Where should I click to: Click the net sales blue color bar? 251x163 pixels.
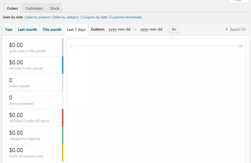click(x=63, y=65)
